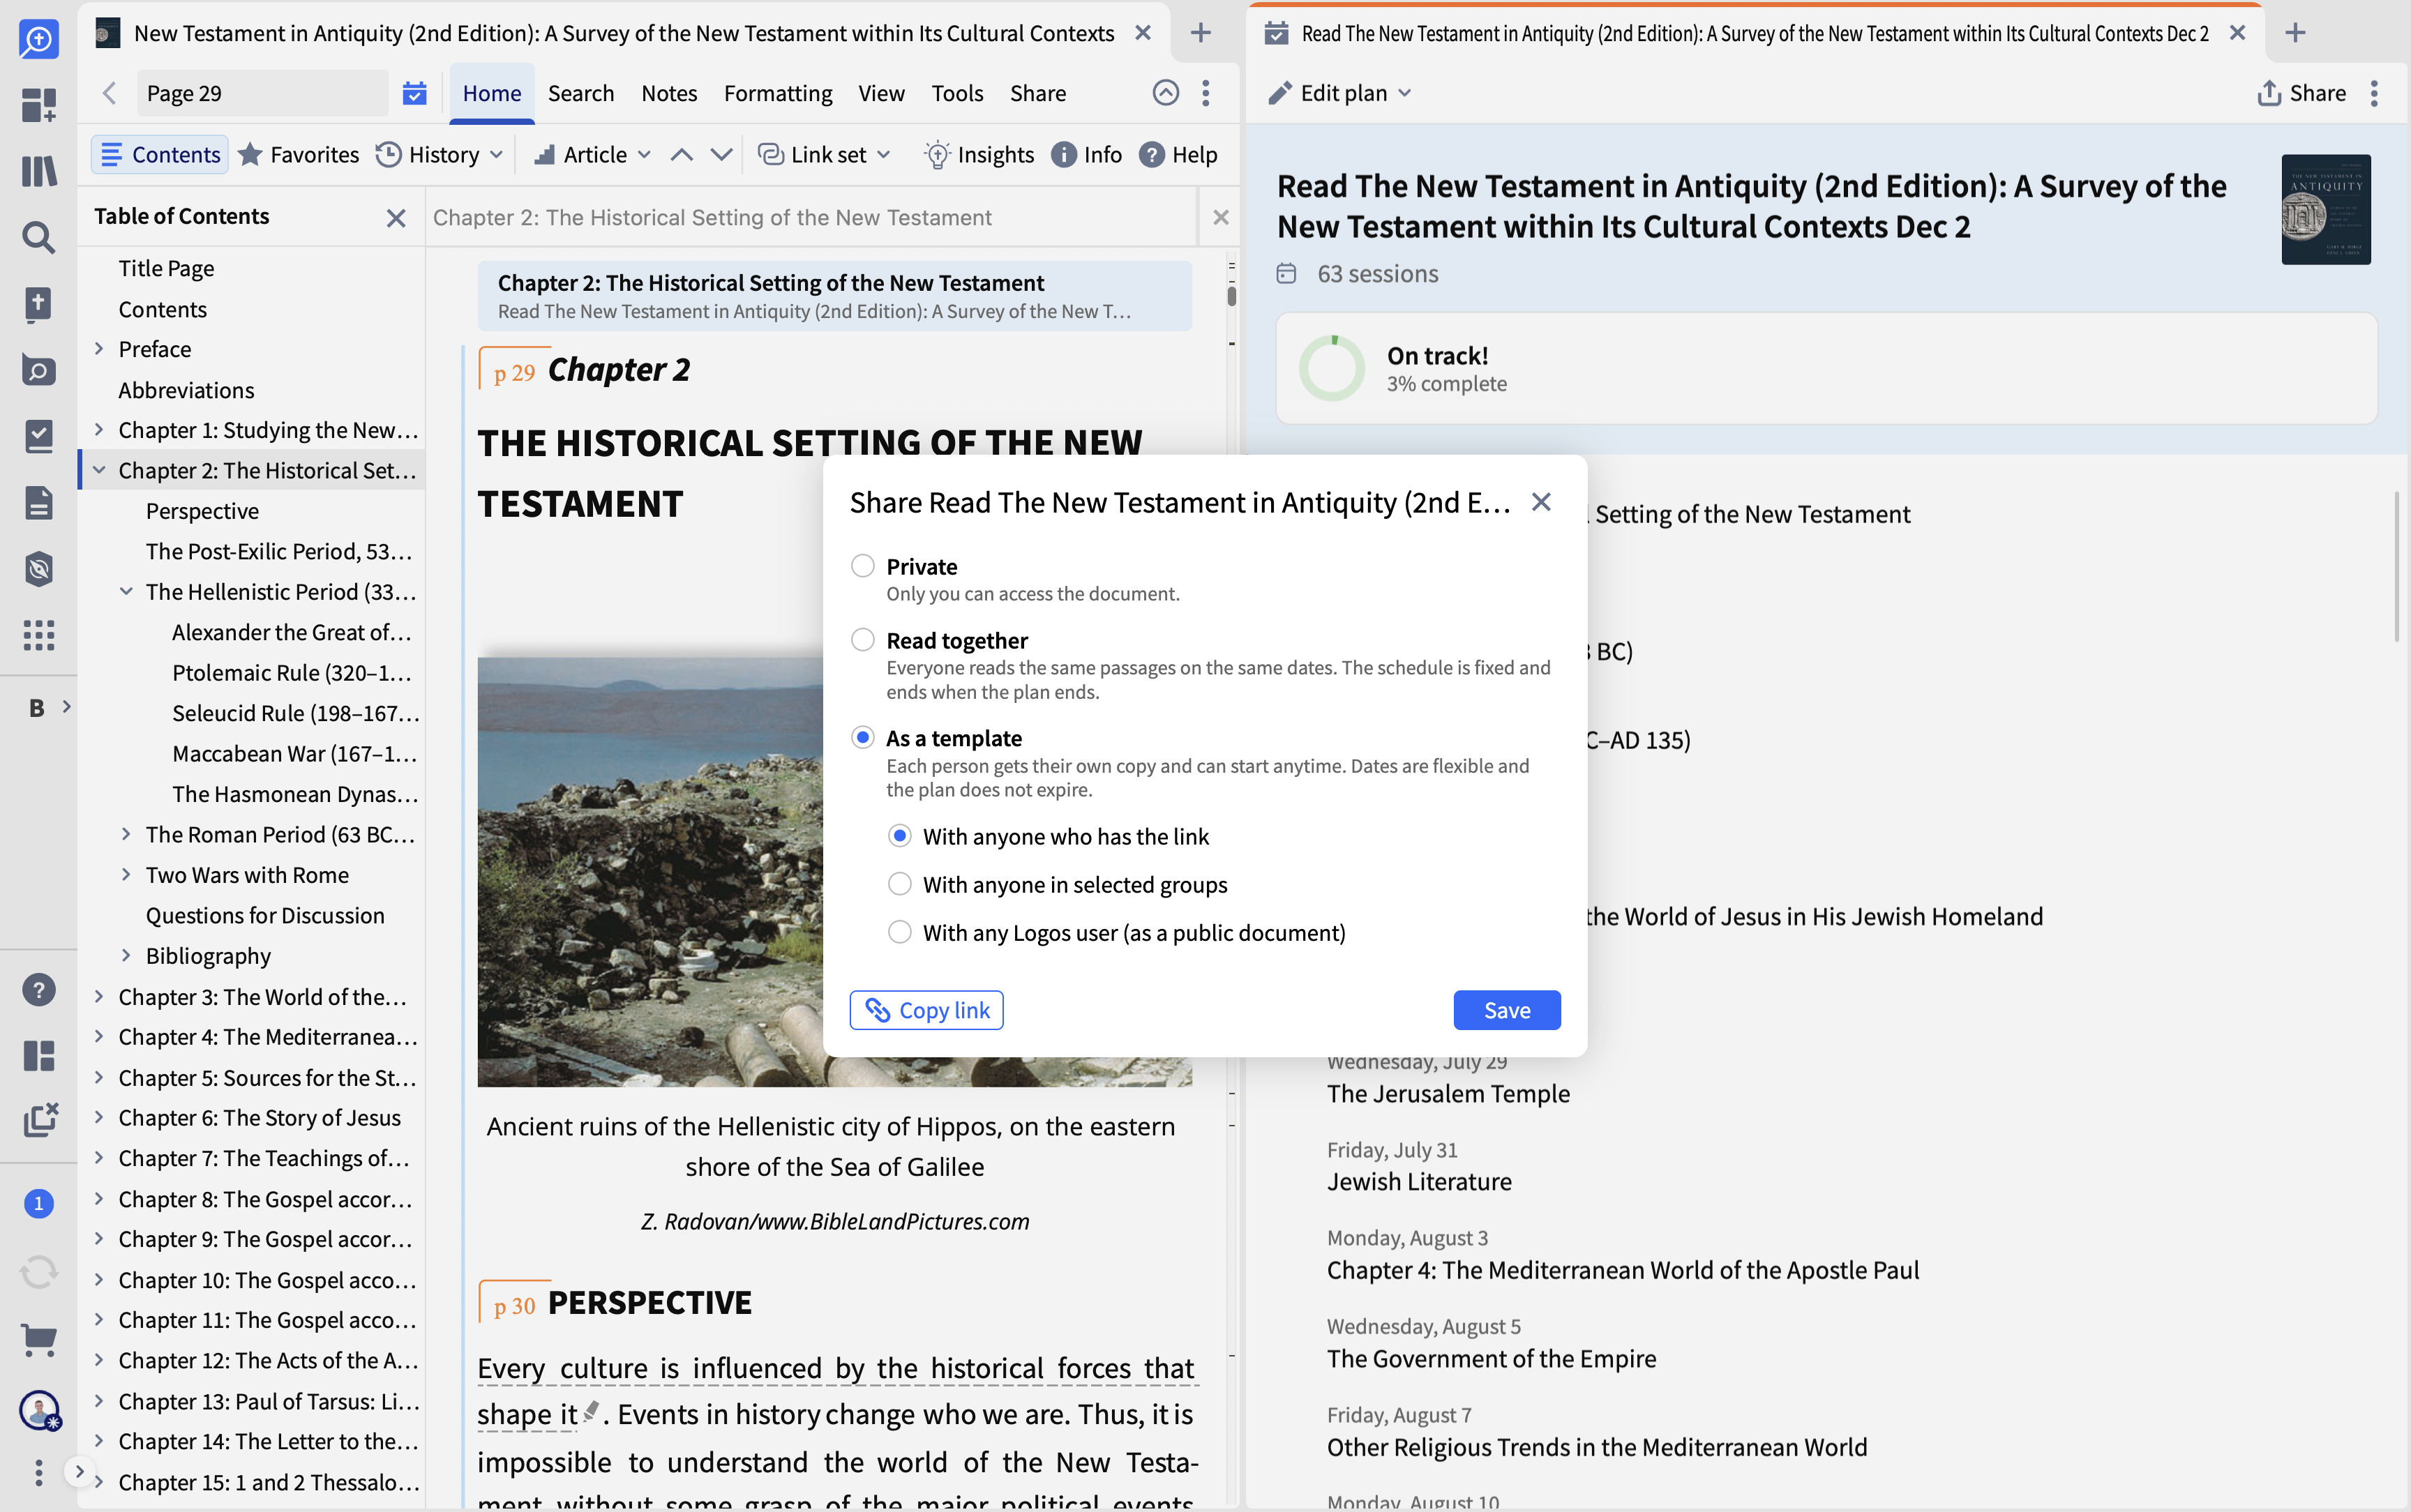2411x1512 pixels.
Task: Expand The Roman Period tree item
Action: coord(126,834)
